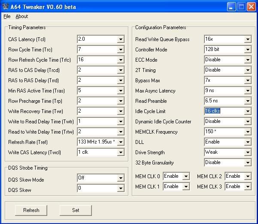Open Row Precharge Time (Trp) dropdown
The height and width of the screenshot is (224, 258).
[121, 101]
